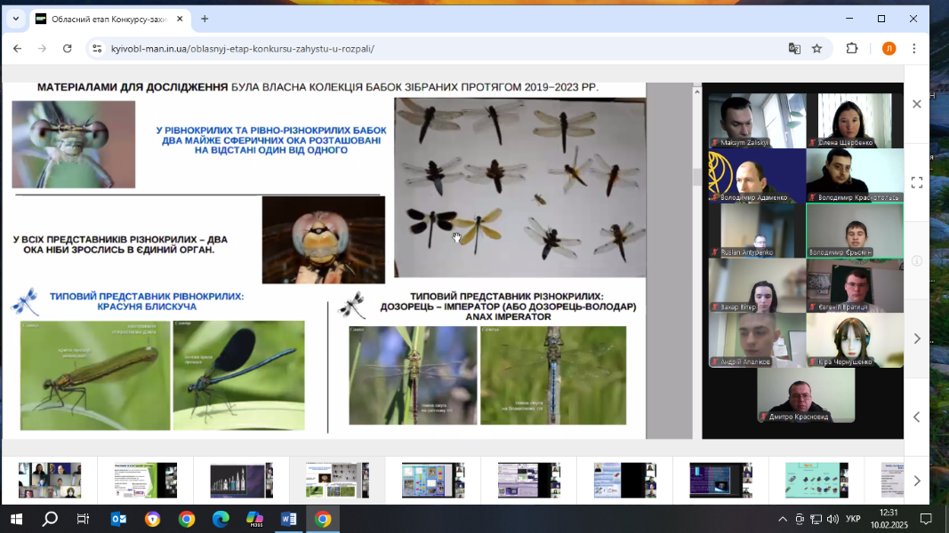
Task: Open the Chrome profile avatar menu
Action: coord(889,49)
